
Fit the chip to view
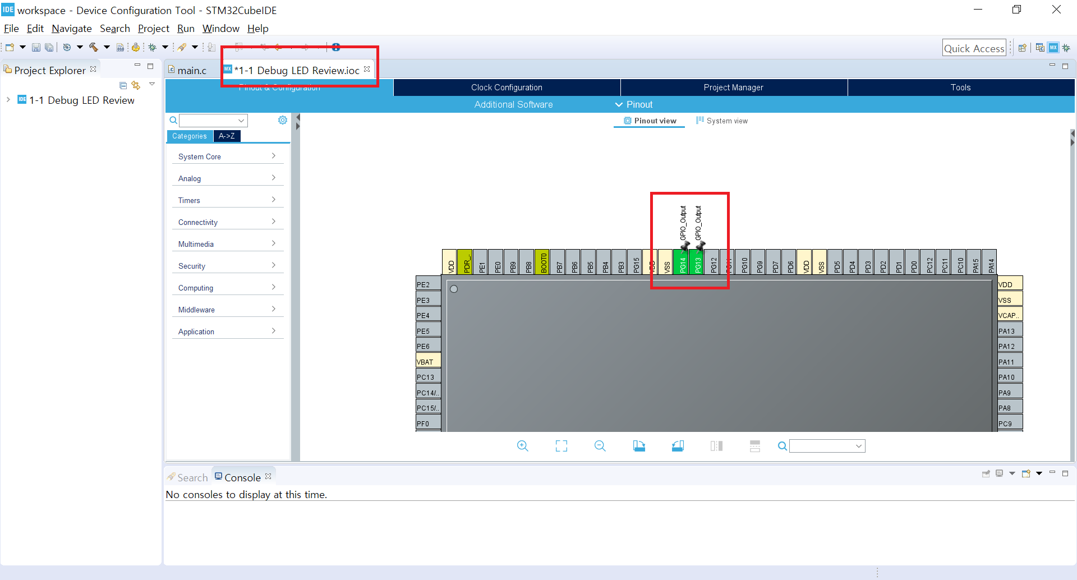click(x=561, y=446)
